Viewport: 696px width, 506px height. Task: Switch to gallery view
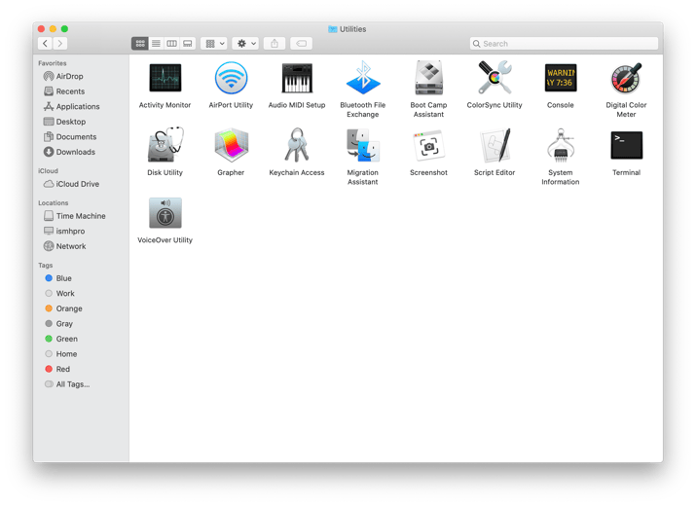click(188, 43)
